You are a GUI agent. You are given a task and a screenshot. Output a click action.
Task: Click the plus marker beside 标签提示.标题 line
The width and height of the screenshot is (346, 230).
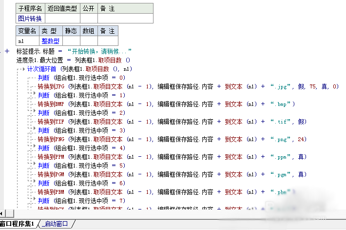[7, 51]
